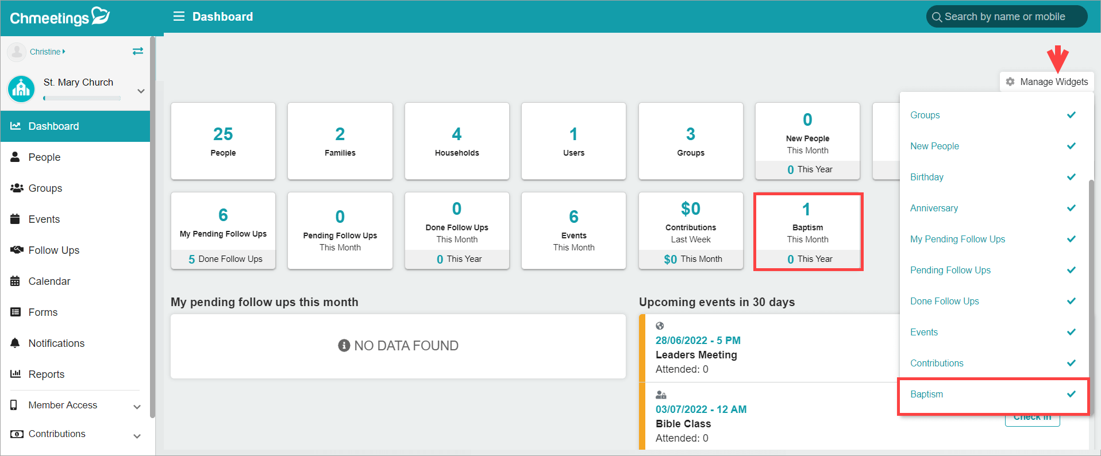Screen dimensions: 1101x456
Task: Click the Chmeetings logo
Action: [x=60, y=17]
